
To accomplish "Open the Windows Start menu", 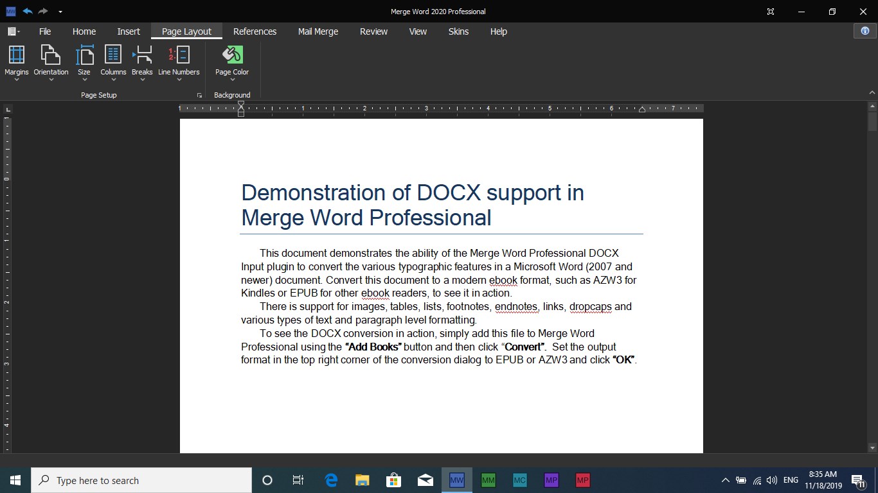I will click(15, 480).
